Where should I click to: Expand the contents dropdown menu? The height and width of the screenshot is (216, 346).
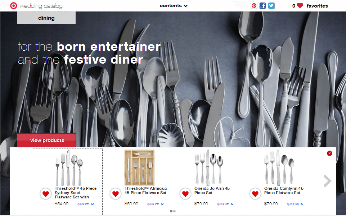pyautogui.click(x=174, y=6)
